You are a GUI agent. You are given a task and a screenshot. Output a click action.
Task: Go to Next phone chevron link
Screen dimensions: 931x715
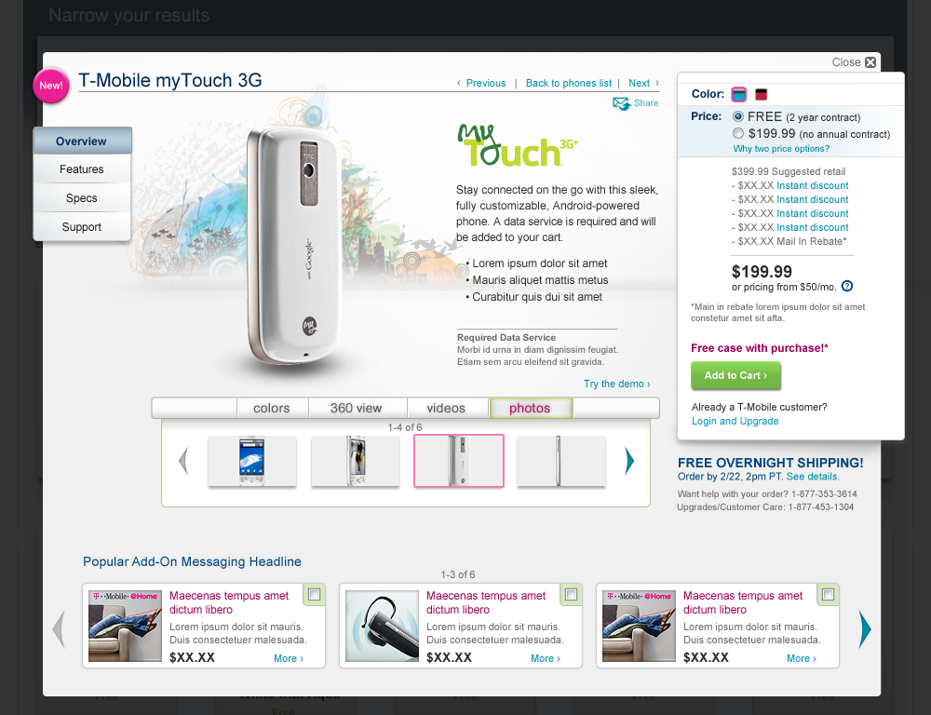[x=643, y=83]
